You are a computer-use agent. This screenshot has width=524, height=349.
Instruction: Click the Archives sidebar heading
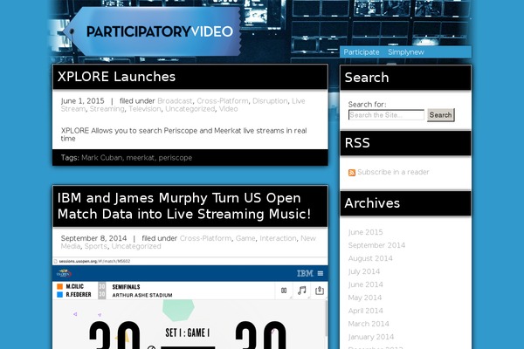(372, 203)
